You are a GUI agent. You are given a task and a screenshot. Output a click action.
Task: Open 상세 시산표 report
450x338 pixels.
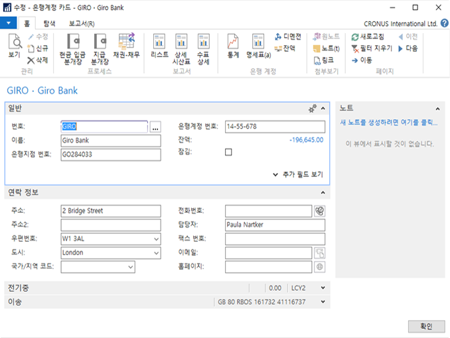point(181,49)
